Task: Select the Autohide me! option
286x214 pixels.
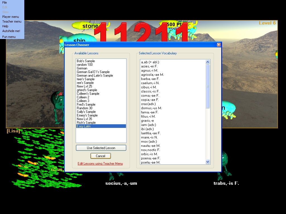Action: [11, 31]
